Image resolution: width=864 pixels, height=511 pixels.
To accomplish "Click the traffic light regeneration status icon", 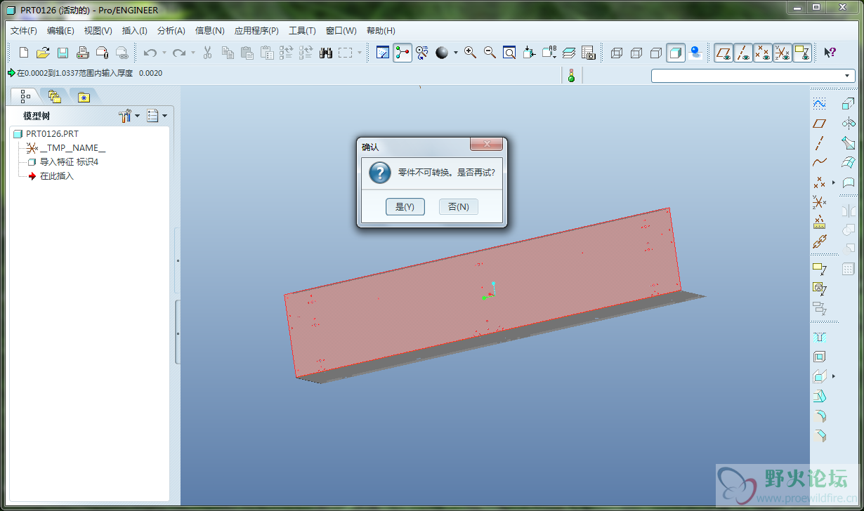I will coord(571,75).
